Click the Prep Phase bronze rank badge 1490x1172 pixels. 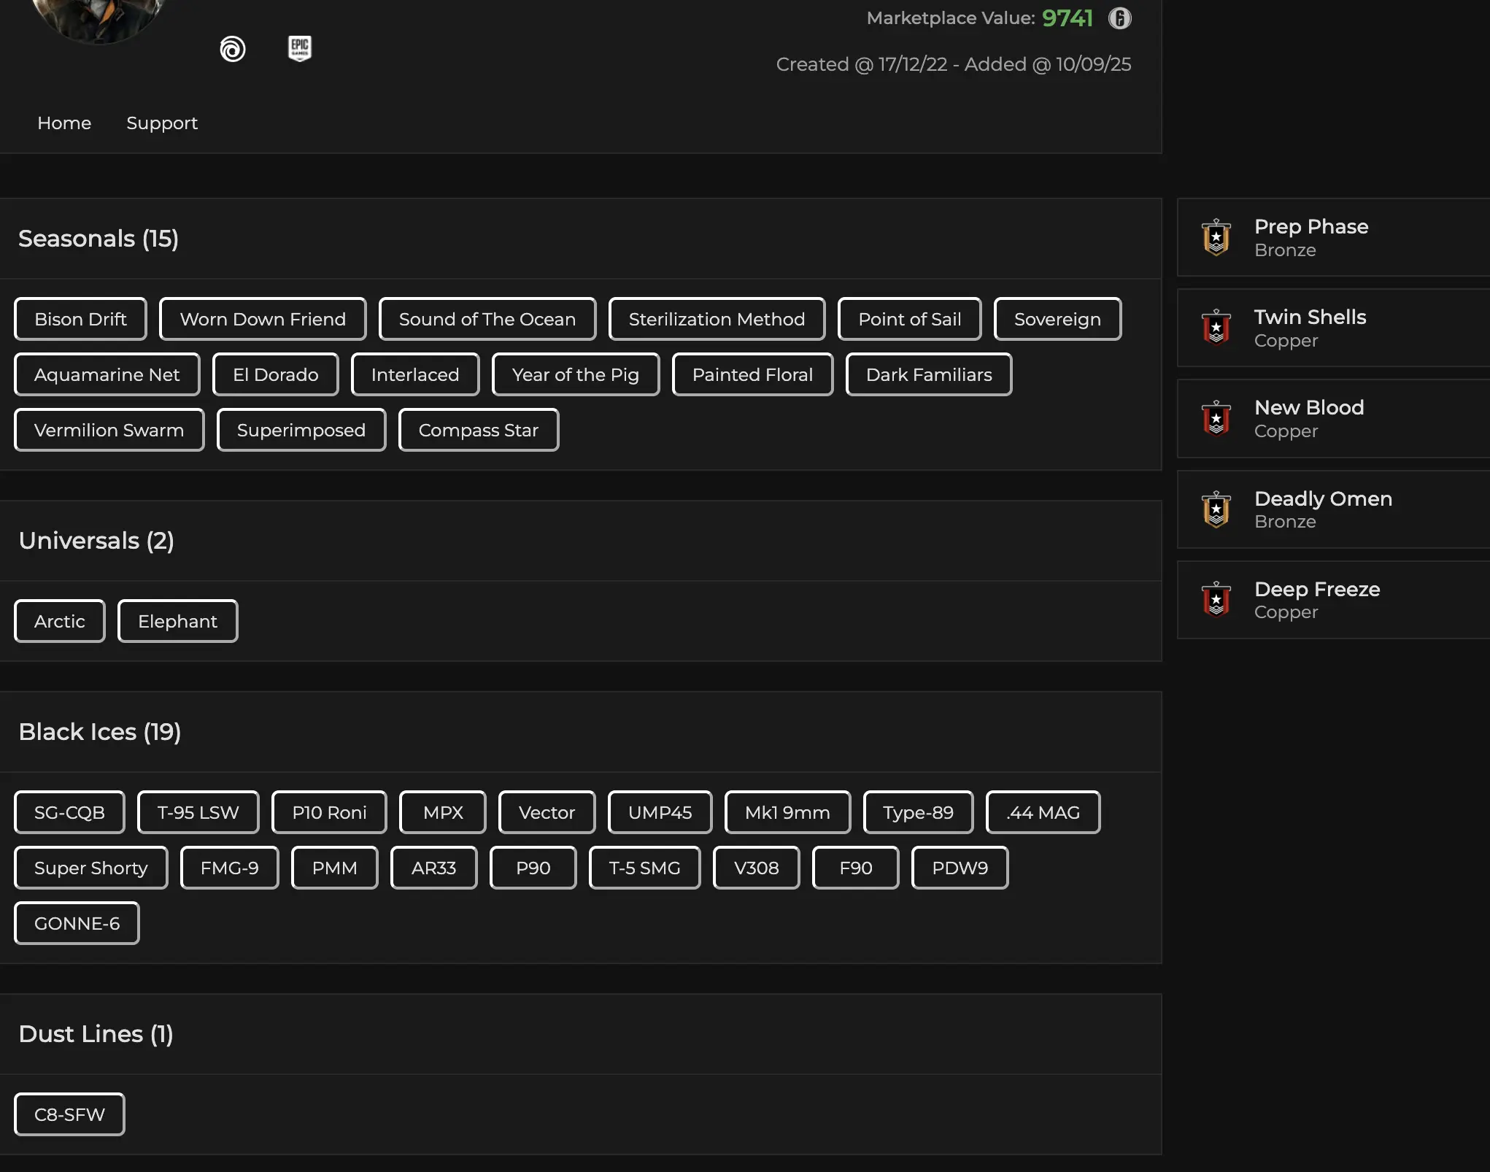point(1216,237)
